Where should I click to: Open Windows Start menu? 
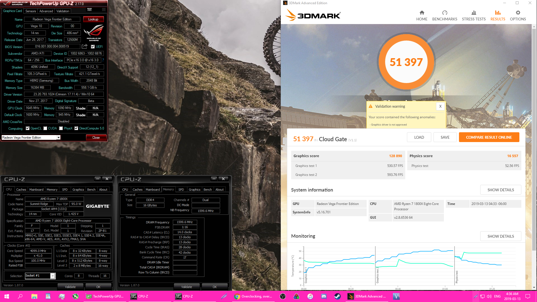(7, 296)
